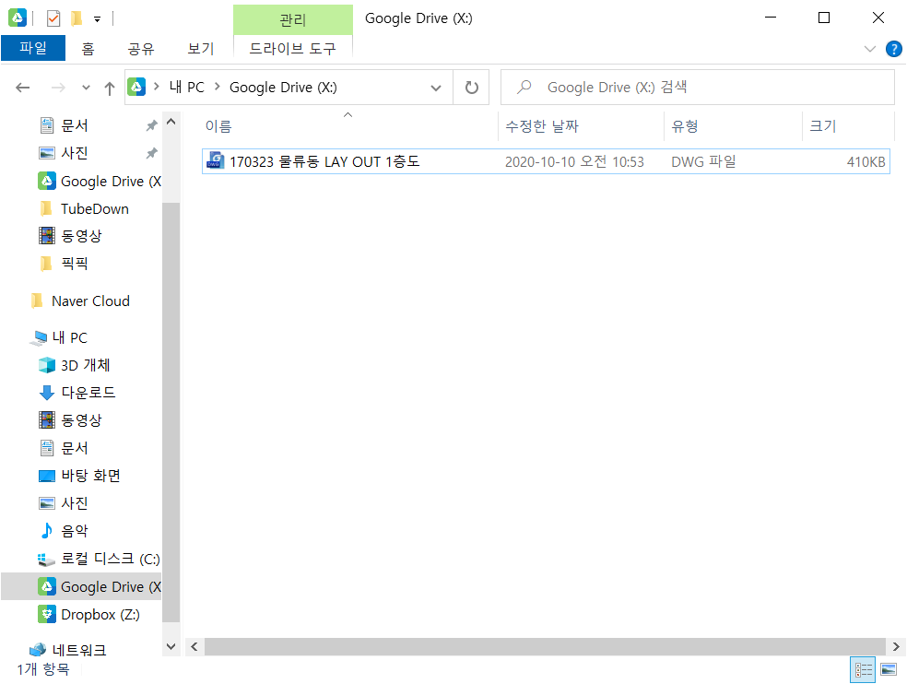The height and width of the screenshot is (684, 907).
Task: Open the quick access toolbar customize dropdown
Action: pyautogui.click(x=97, y=19)
